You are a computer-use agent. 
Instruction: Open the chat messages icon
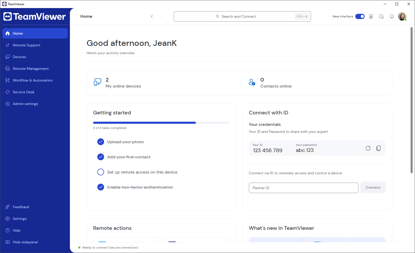(x=381, y=16)
